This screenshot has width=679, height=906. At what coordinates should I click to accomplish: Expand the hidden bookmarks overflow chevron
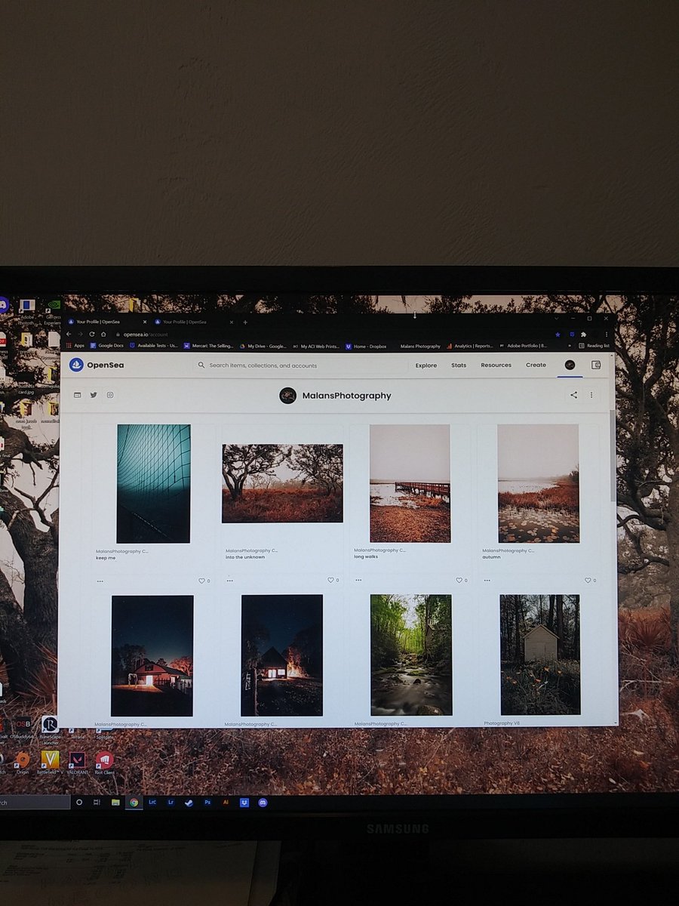569,346
